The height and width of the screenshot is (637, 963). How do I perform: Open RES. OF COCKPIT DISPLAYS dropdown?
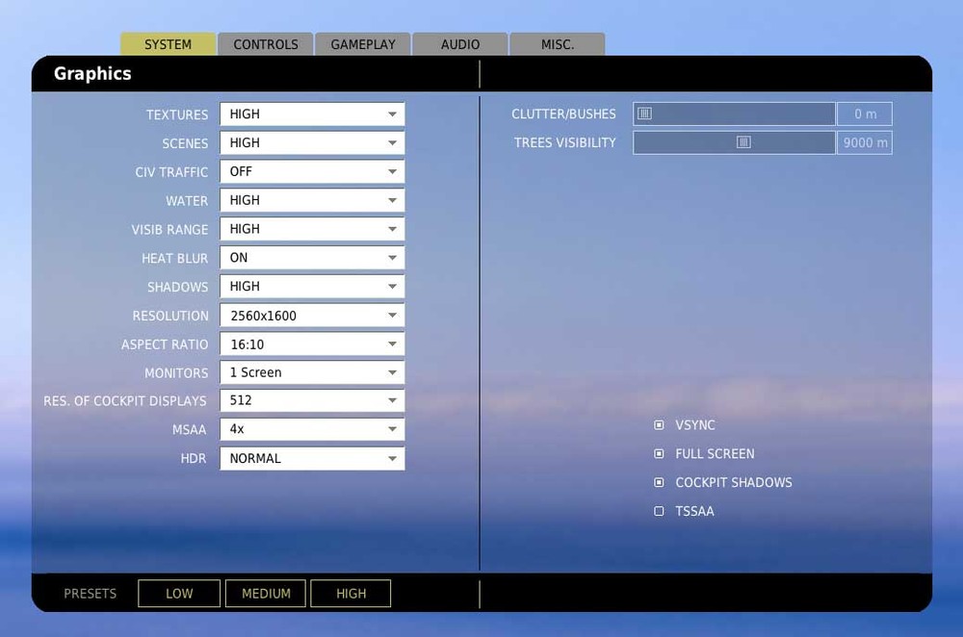tap(312, 400)
